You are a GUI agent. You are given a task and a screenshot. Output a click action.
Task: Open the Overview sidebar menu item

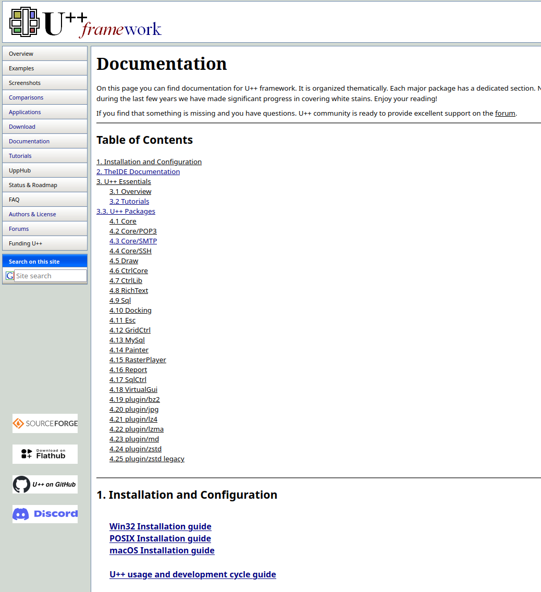(45, 54)
